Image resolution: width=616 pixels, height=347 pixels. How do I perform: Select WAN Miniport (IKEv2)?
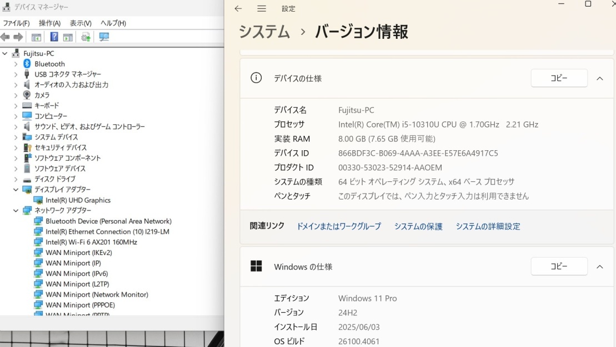[78, 253]
